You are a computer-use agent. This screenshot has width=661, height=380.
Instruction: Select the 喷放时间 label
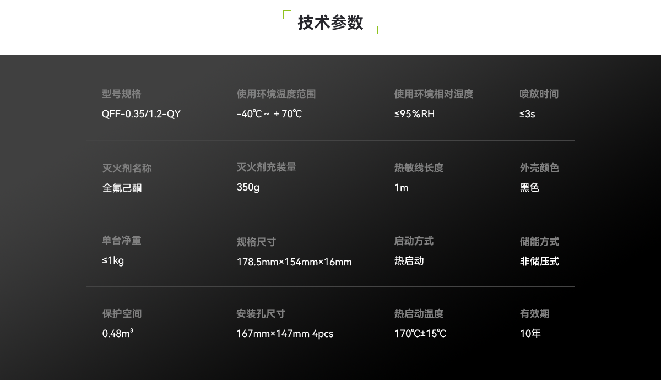click(x=539, y=94)
